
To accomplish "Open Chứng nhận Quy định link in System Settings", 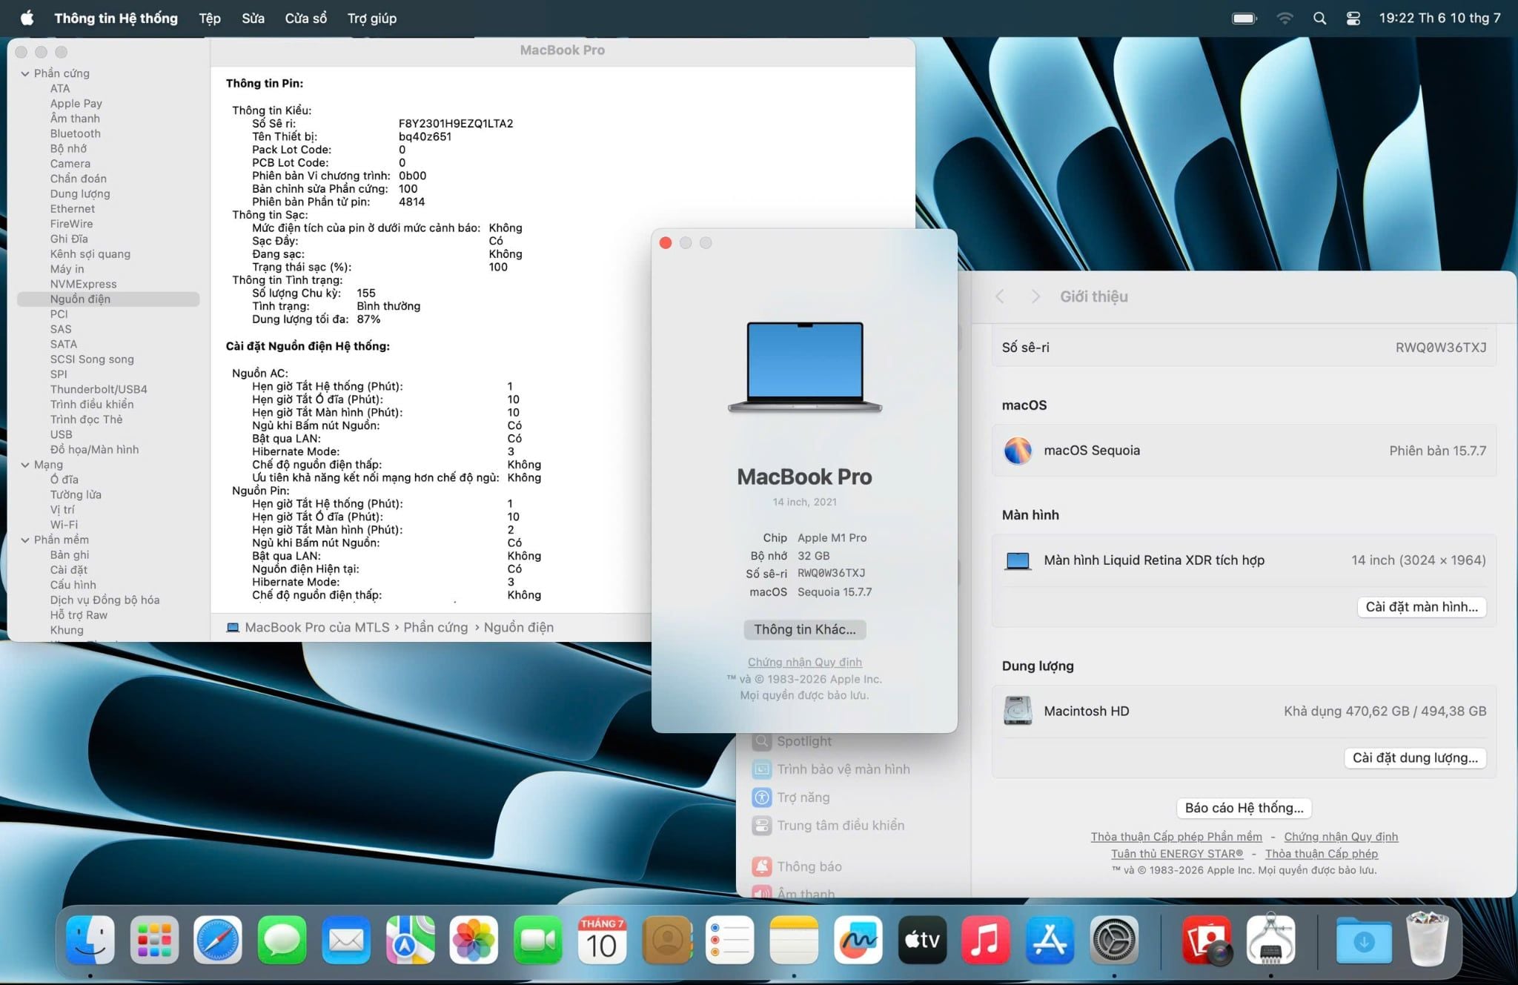I will [x=1341, y=837].
